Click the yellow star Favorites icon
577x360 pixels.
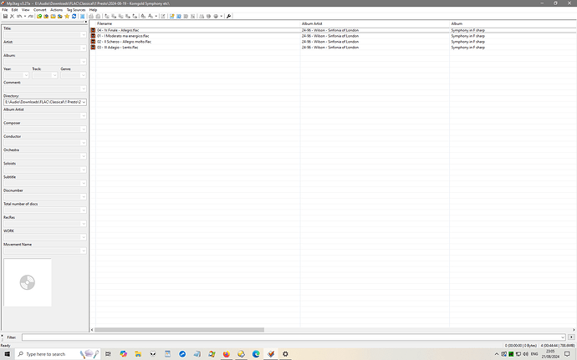[67, 16]
